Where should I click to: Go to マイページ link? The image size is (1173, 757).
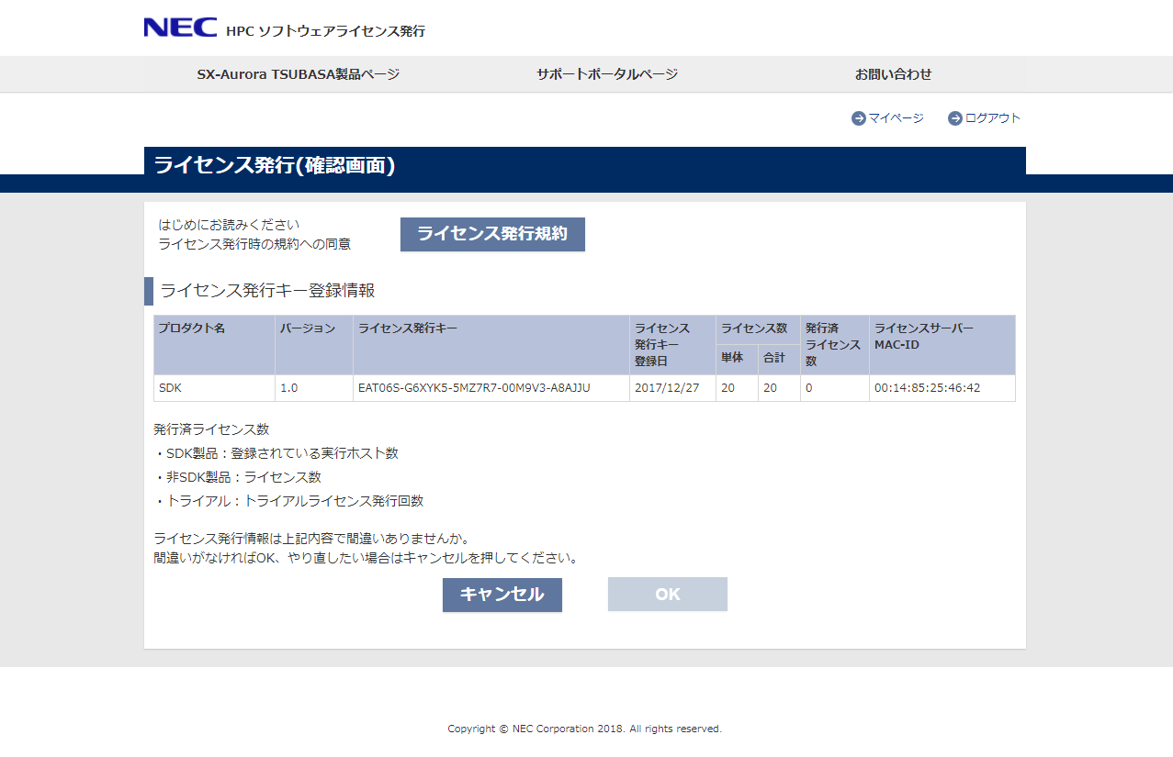(x=896, y=118)
